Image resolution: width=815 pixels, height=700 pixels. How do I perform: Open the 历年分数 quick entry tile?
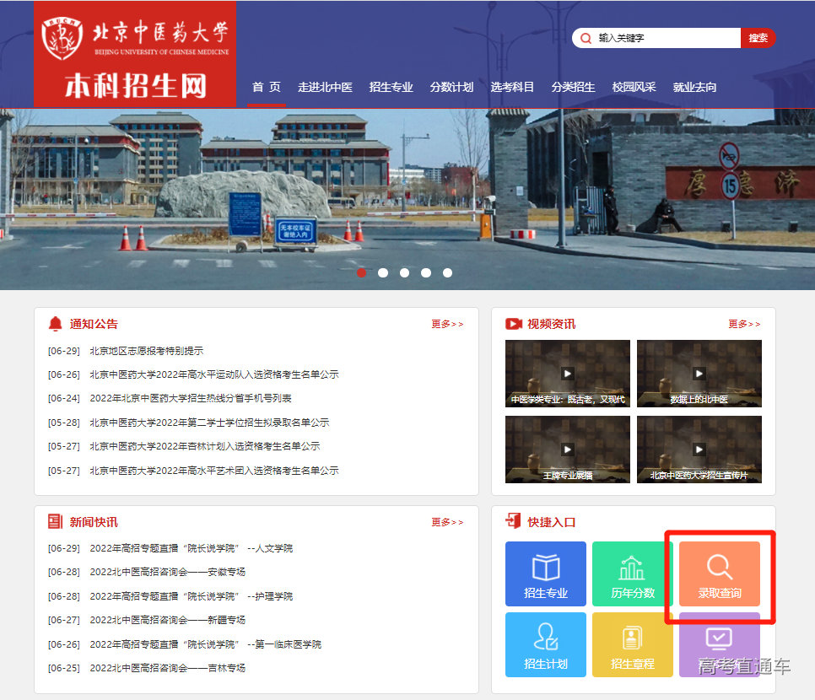(x=633, y=573)
